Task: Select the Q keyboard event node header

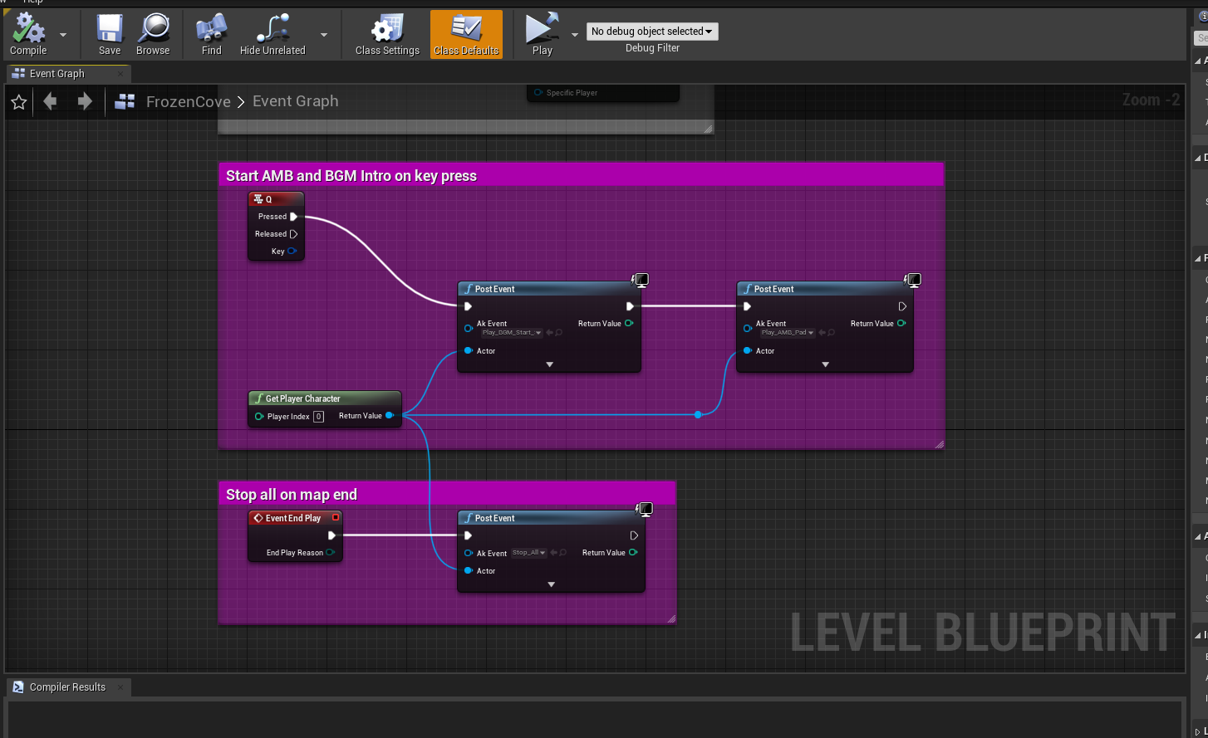Action: [276, 199]
